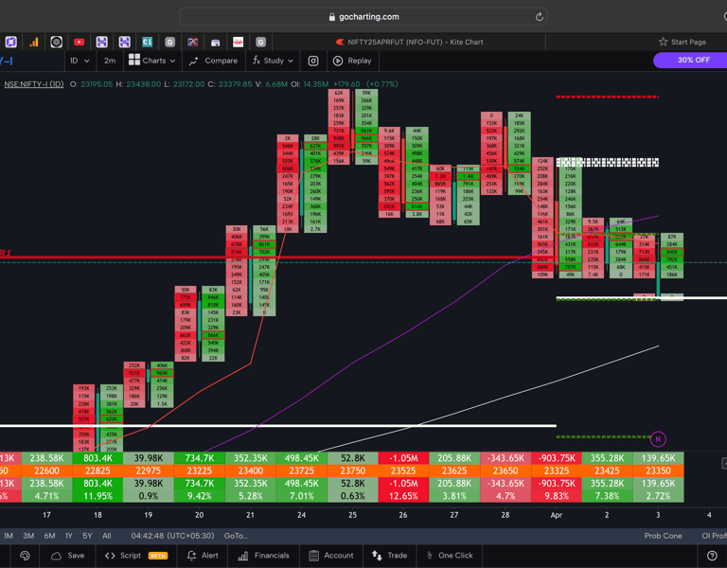
Task: Select the 1Y range button
Action: (69, 536)
